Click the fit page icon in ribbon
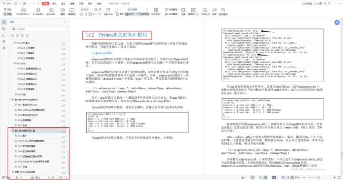 86,14
